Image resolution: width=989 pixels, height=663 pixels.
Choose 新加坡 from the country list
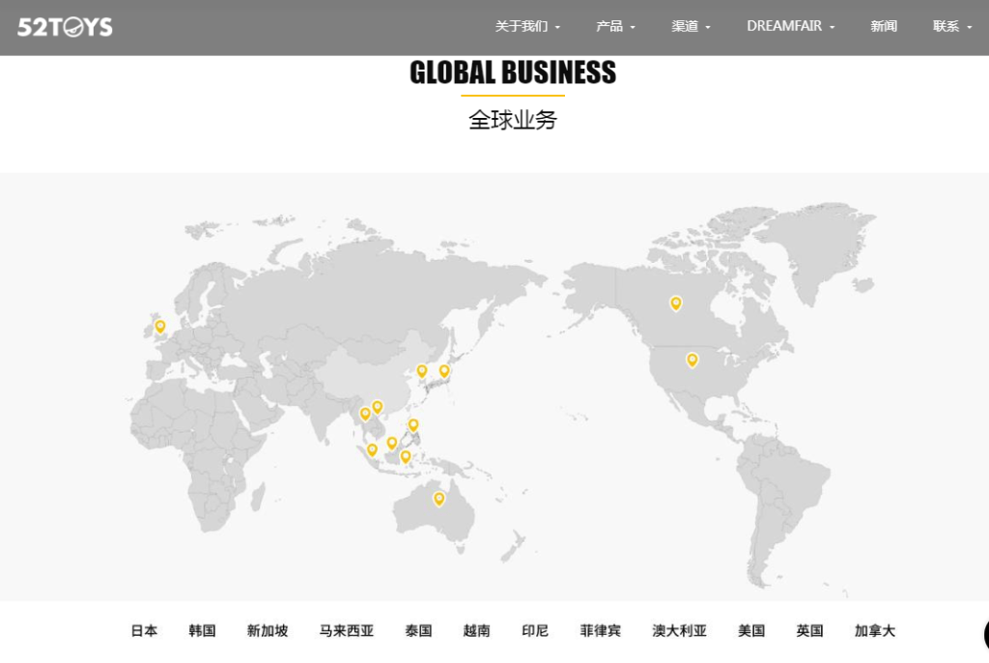coord(268,630)
